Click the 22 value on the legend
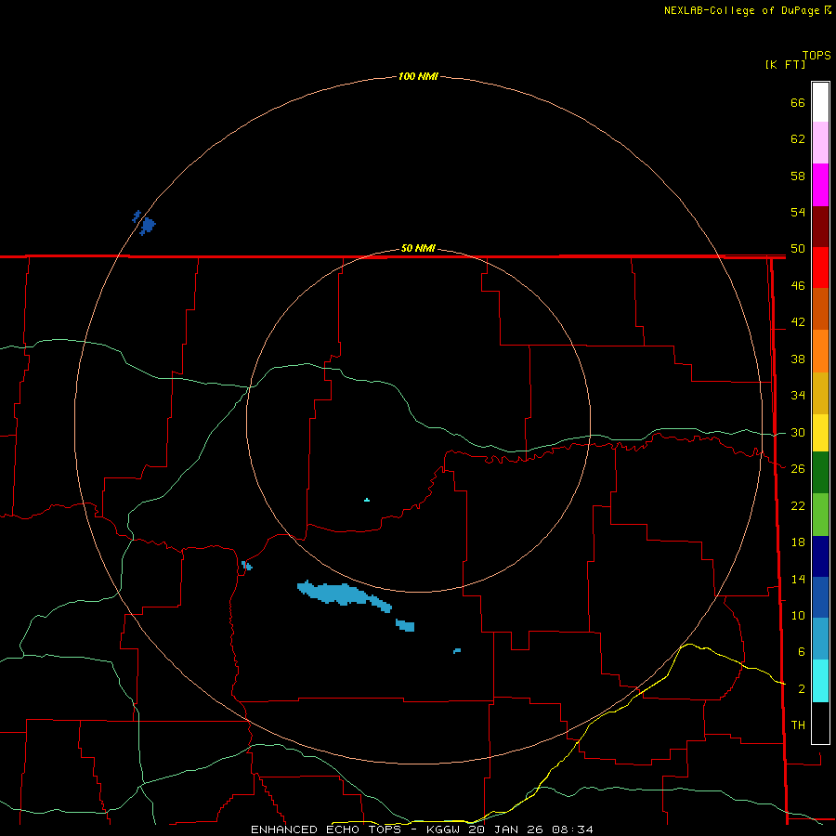The height and width of the screenshot is (836, 836). (x=798, y=505)
